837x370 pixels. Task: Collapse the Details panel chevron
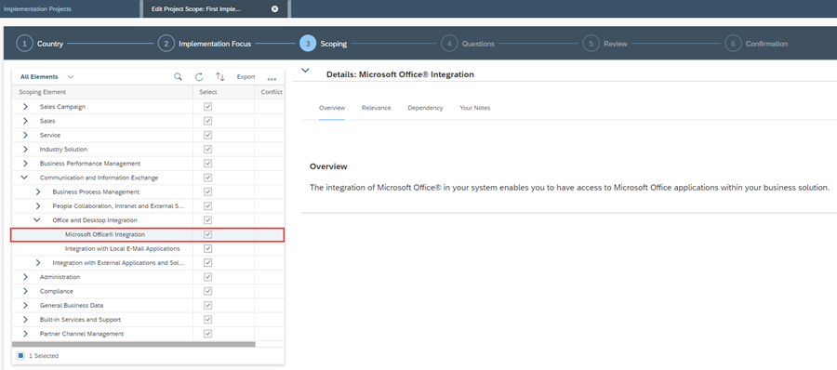click(305, 71)
